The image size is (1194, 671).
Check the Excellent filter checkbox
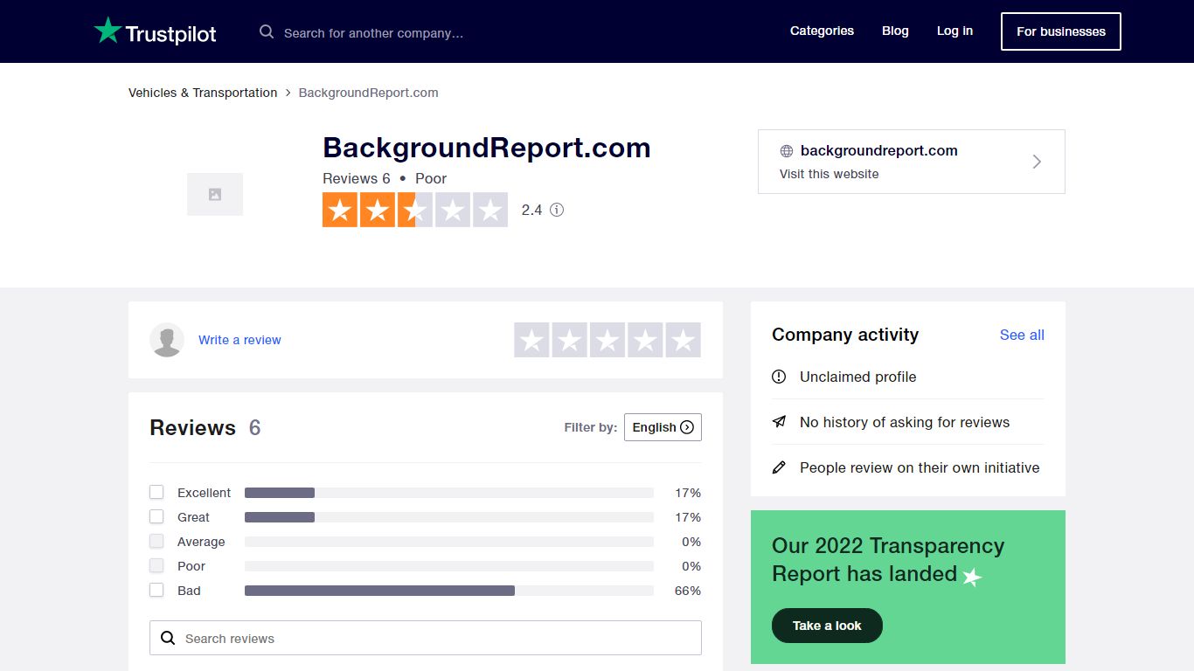(x=156, y=492)
